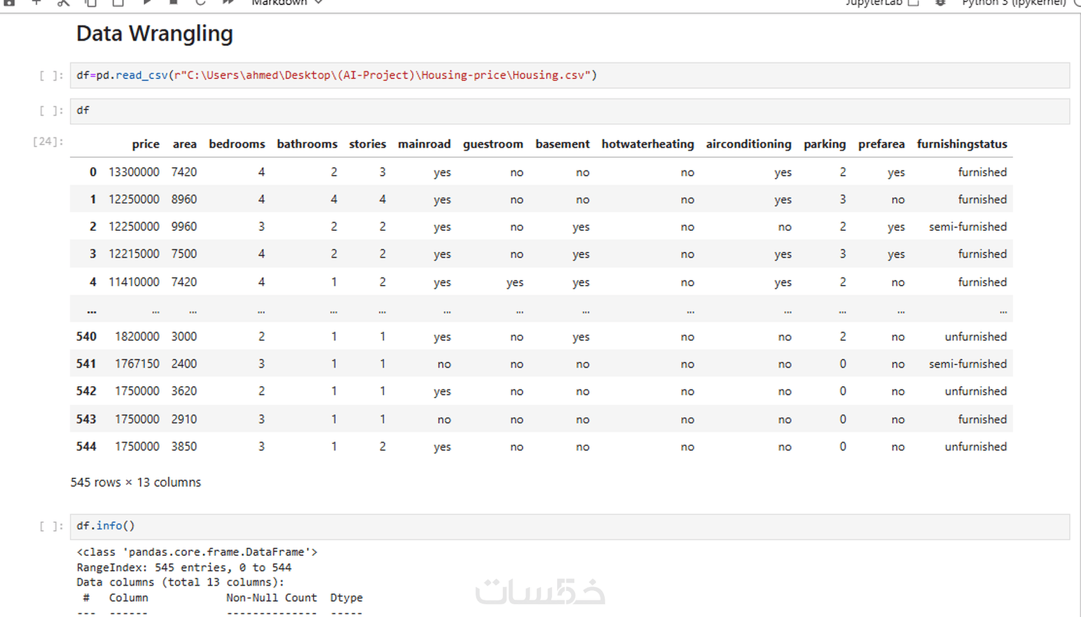1081x617 pixels.
Task: Restart the kernel icon
Action: (200, 3)
